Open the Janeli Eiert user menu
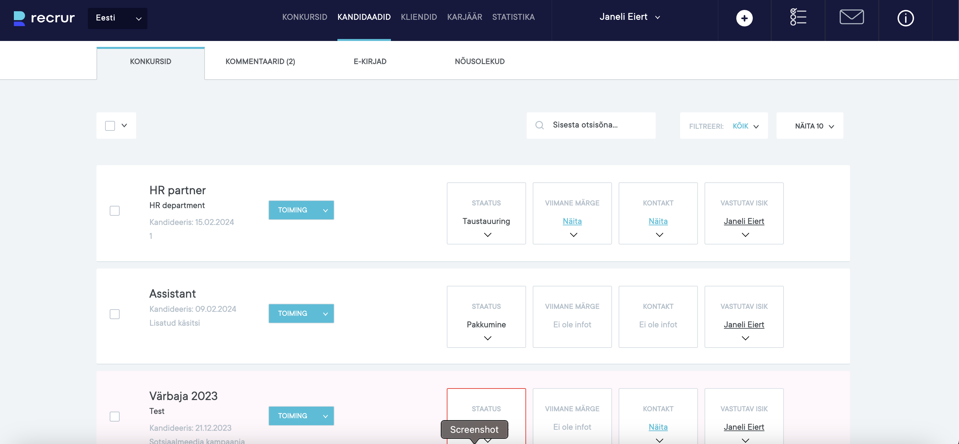The height and width of the screenshot is (444, 959). coord(629,17)
